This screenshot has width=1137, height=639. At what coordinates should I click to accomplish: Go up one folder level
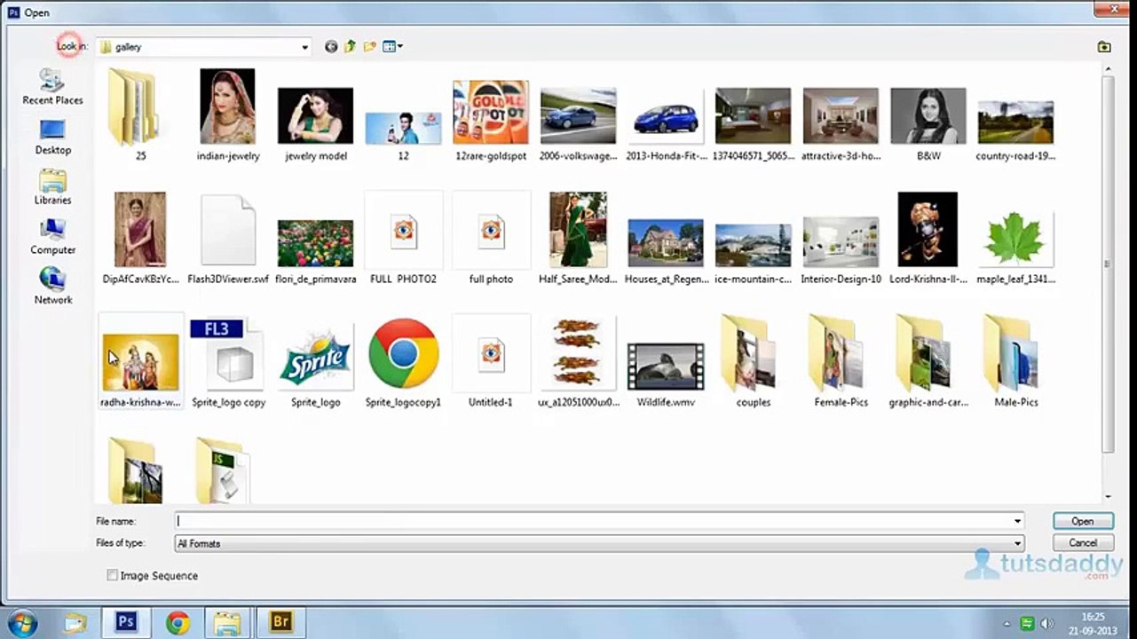[x=350, y=47]
